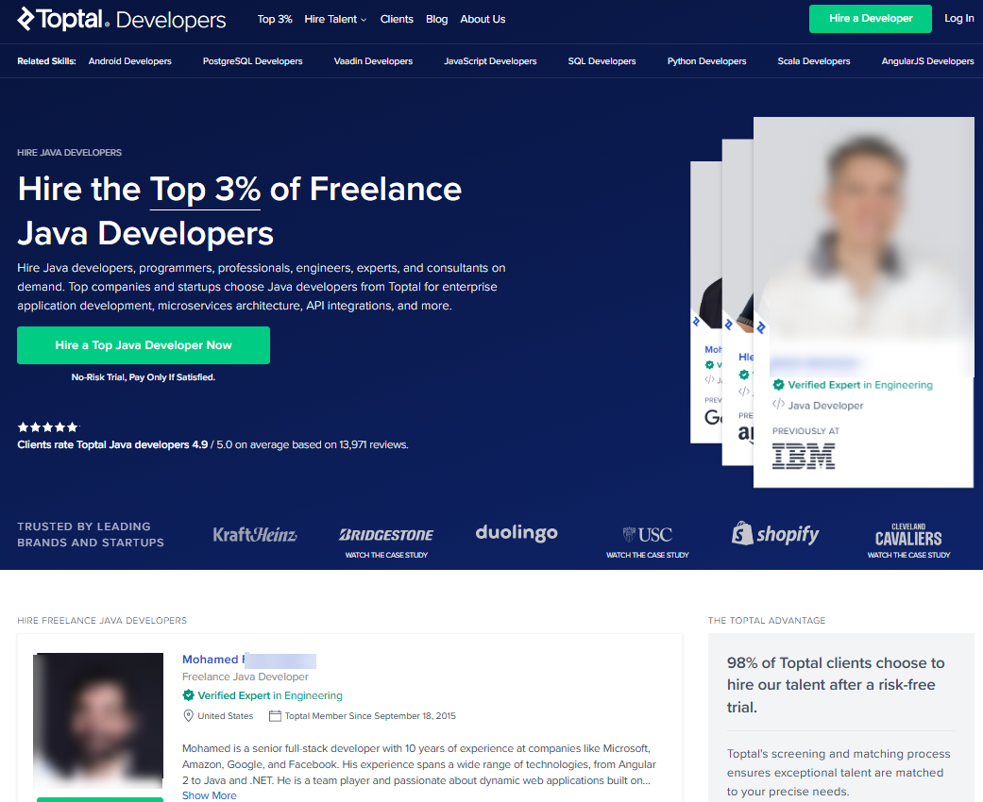Click the five-star rating icons
This screenshot has width=983, height=802.
[48, 427]
